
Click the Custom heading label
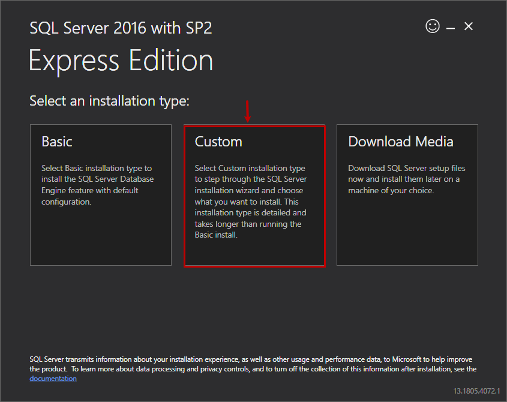pos(218,142)
